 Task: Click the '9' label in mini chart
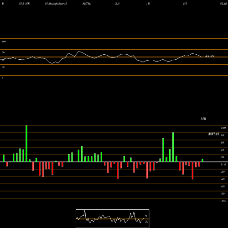(146, 216)
